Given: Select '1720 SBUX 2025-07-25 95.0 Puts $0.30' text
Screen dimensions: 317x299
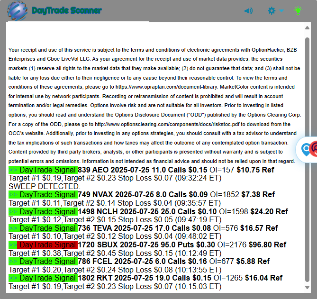Looking at the screenshot, I should [x=146, y=245].
